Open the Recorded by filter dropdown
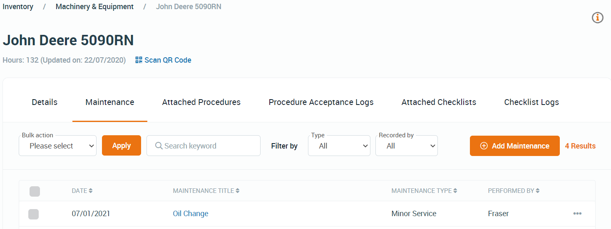The image size is (611, 229). 407,146
